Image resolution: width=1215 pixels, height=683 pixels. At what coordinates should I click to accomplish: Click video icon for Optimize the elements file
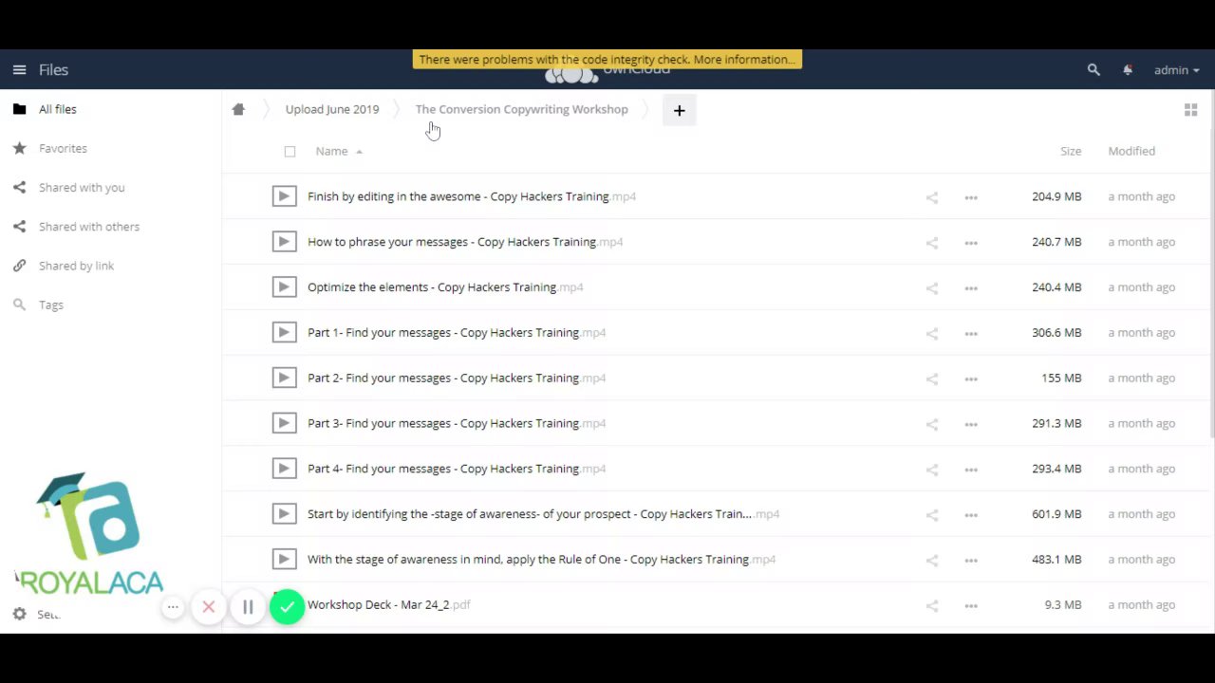(284, 287)
